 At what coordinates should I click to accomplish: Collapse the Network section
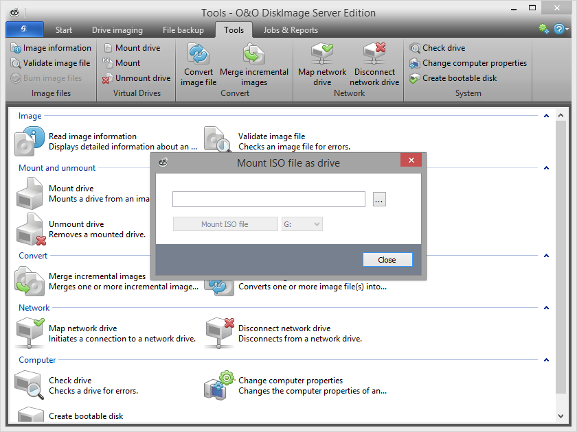(547, 308)
